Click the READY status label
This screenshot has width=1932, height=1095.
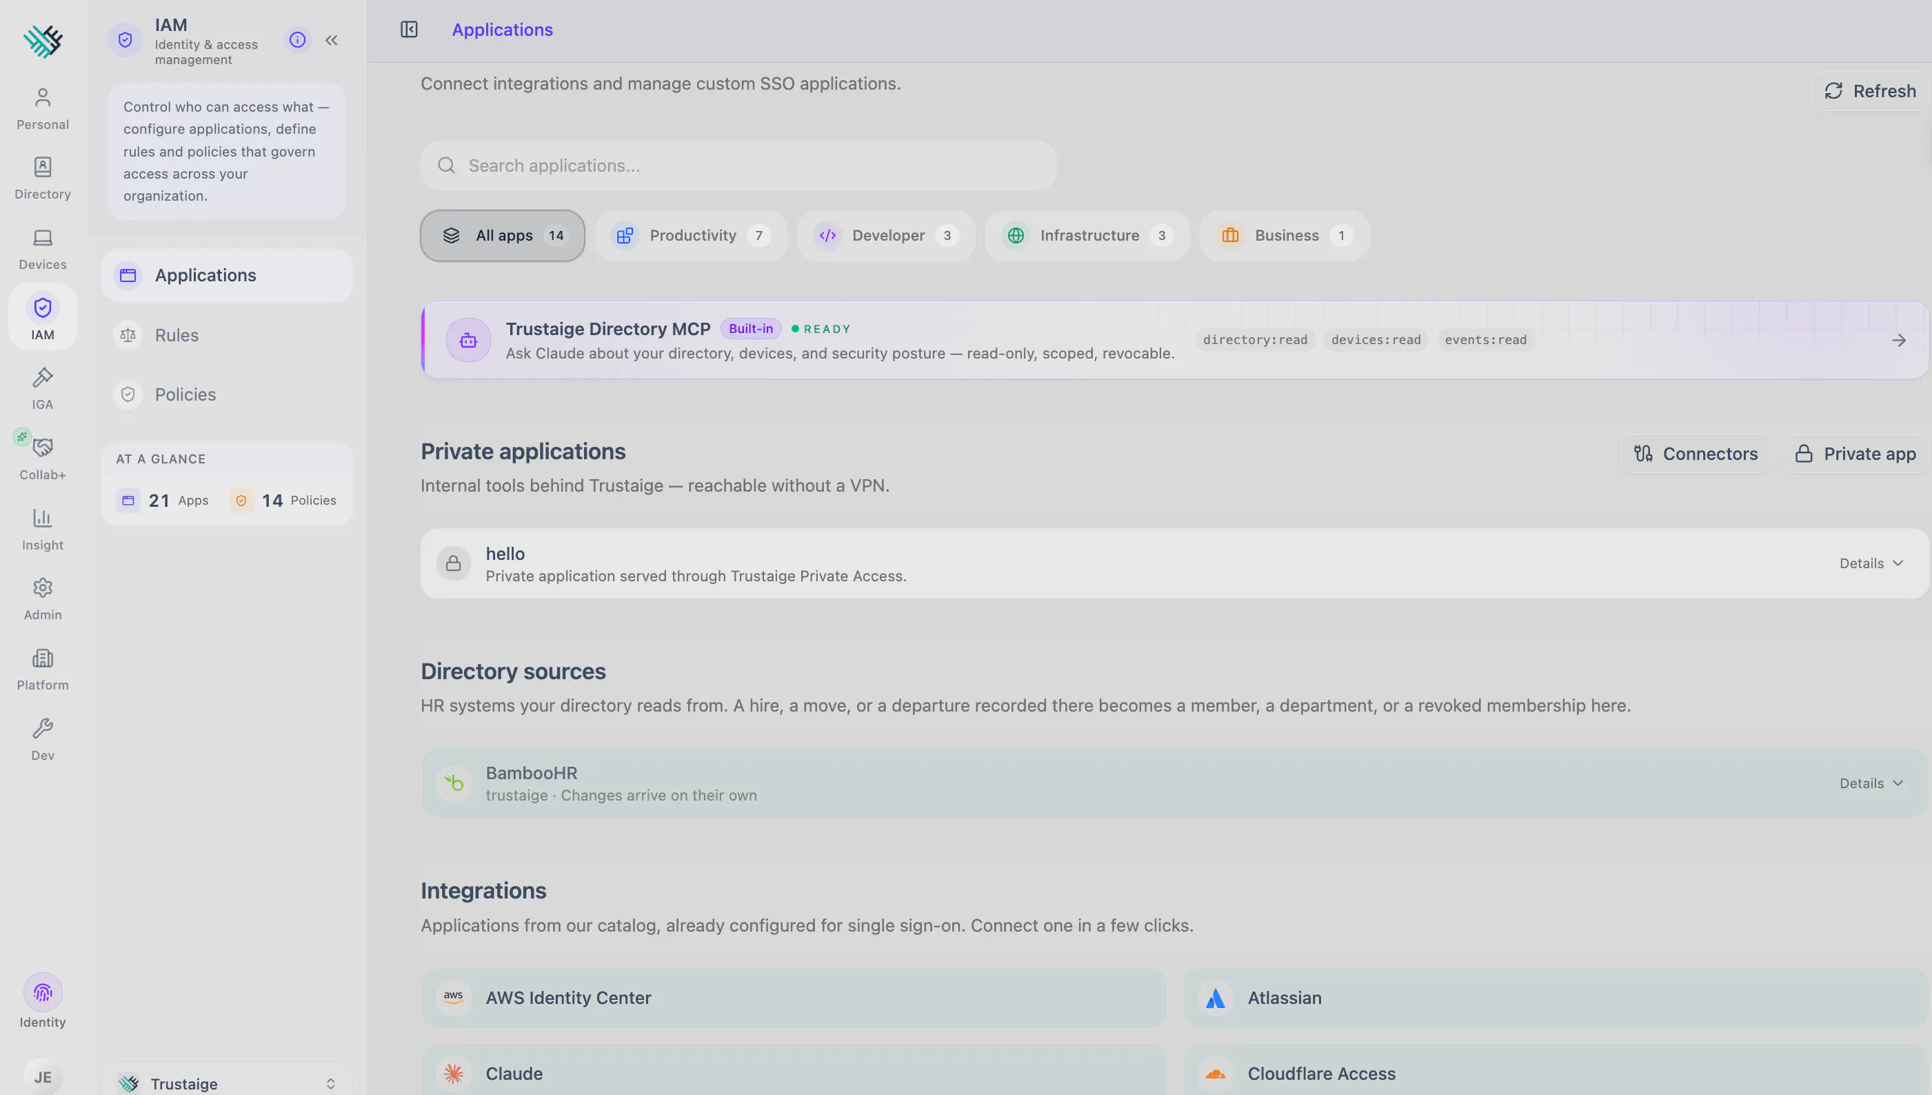point(821,330)
